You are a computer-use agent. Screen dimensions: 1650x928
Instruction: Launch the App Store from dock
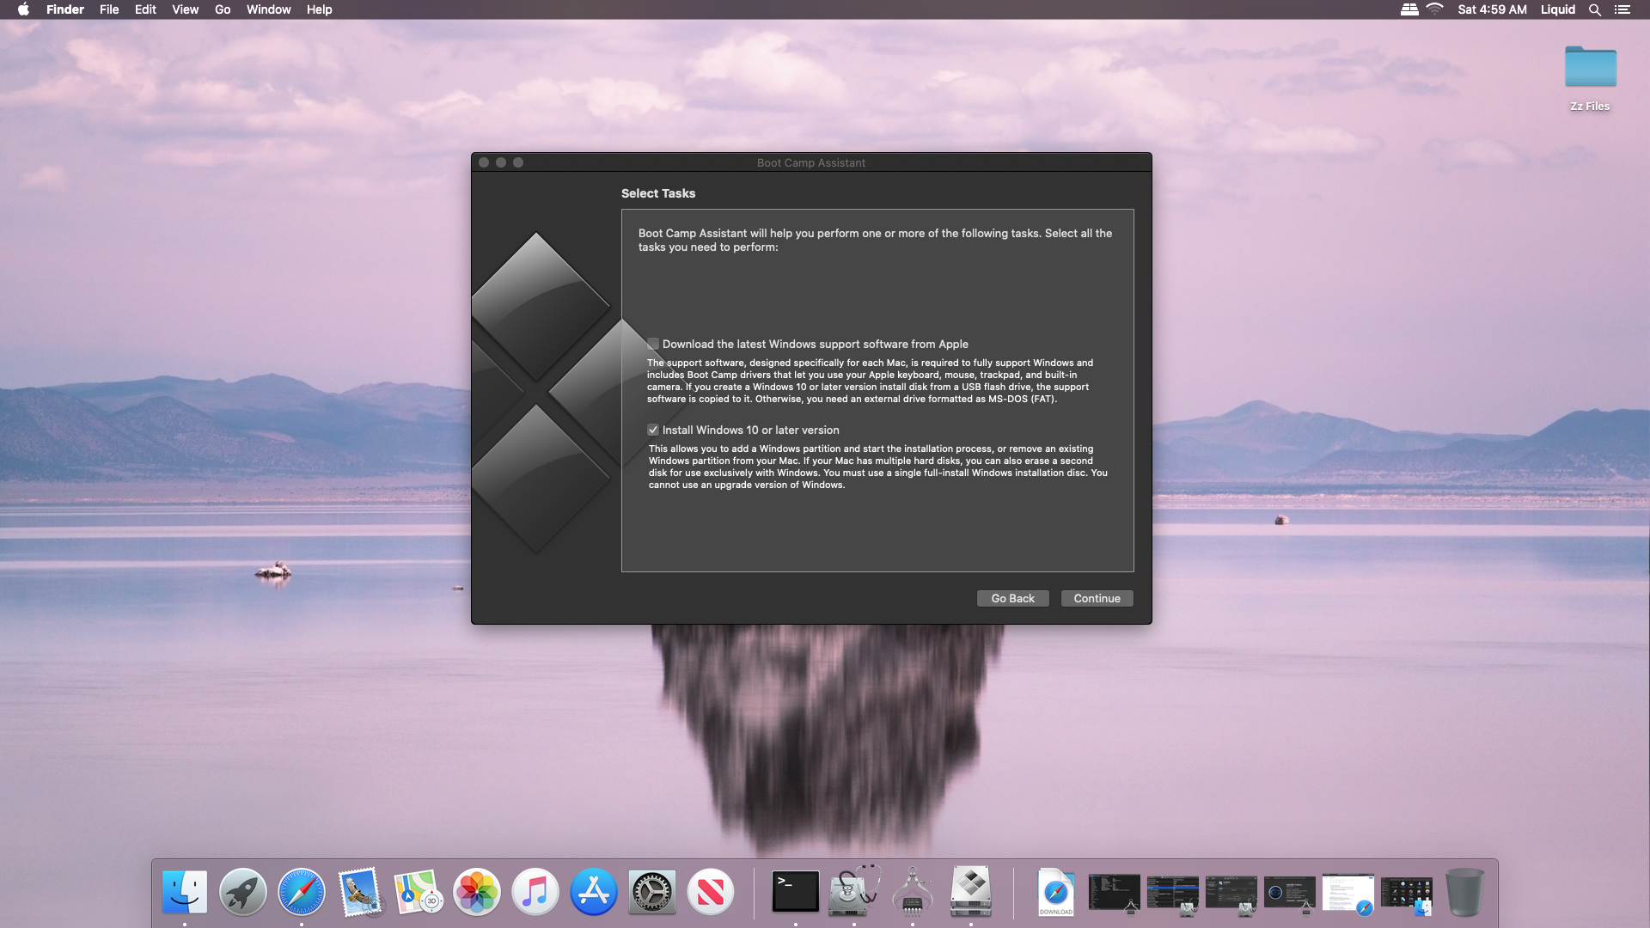click(594, 892)
